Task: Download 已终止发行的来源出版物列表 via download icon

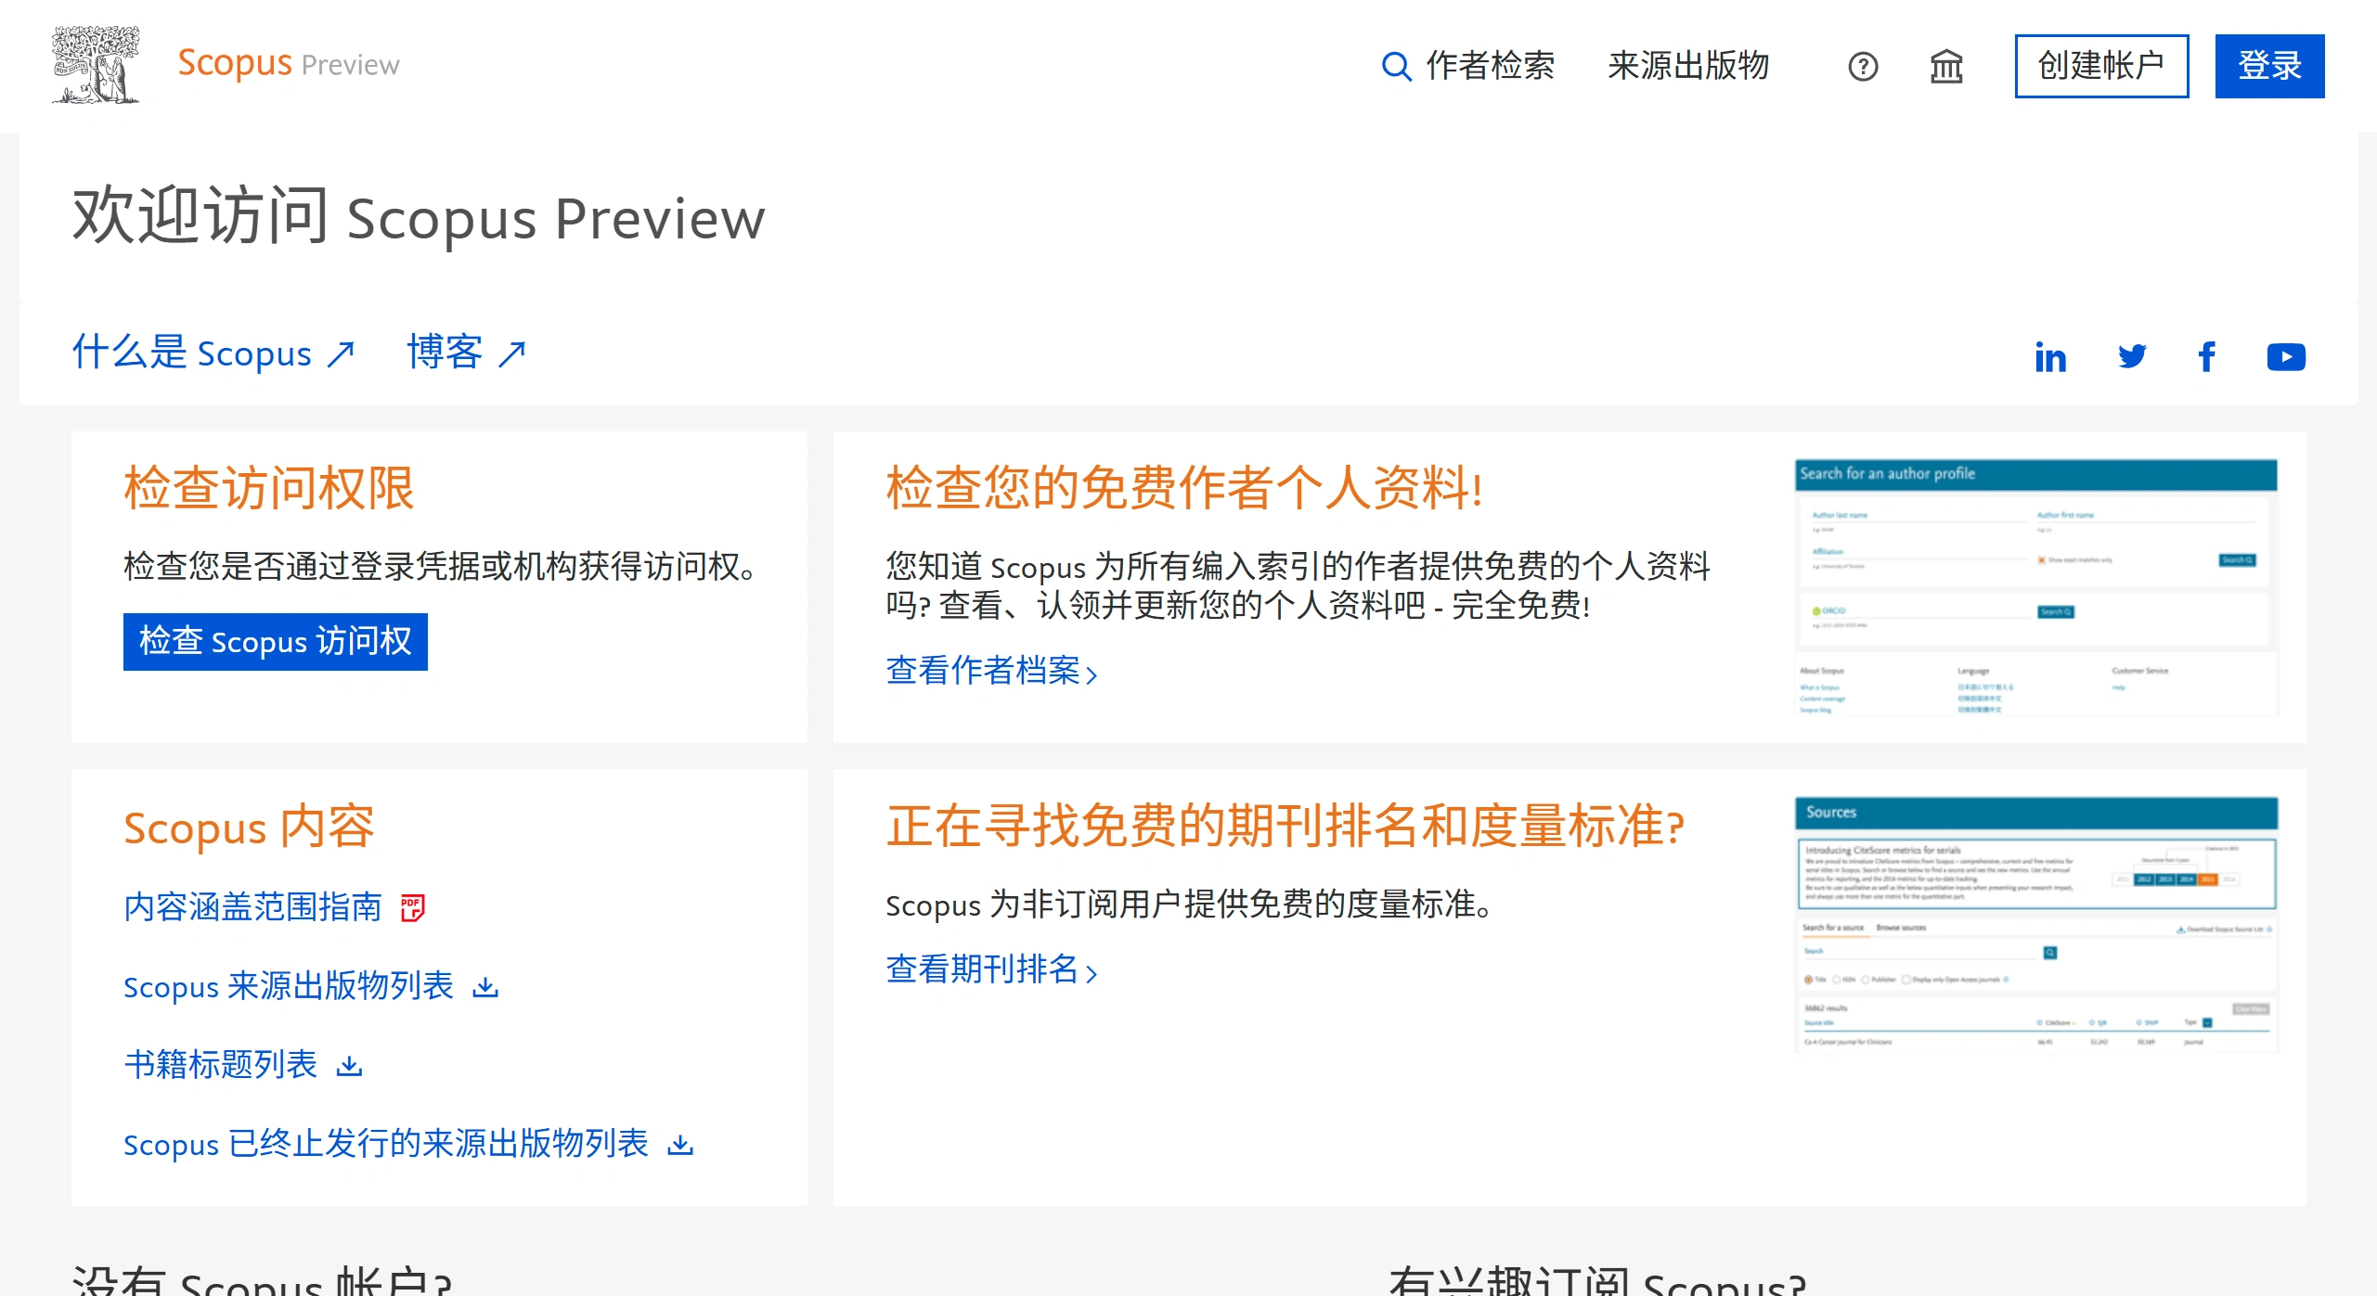Action: [680, 1144]
